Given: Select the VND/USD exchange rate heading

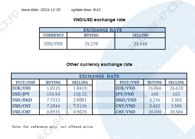Looking at the screenshot, I should [99, 20].
